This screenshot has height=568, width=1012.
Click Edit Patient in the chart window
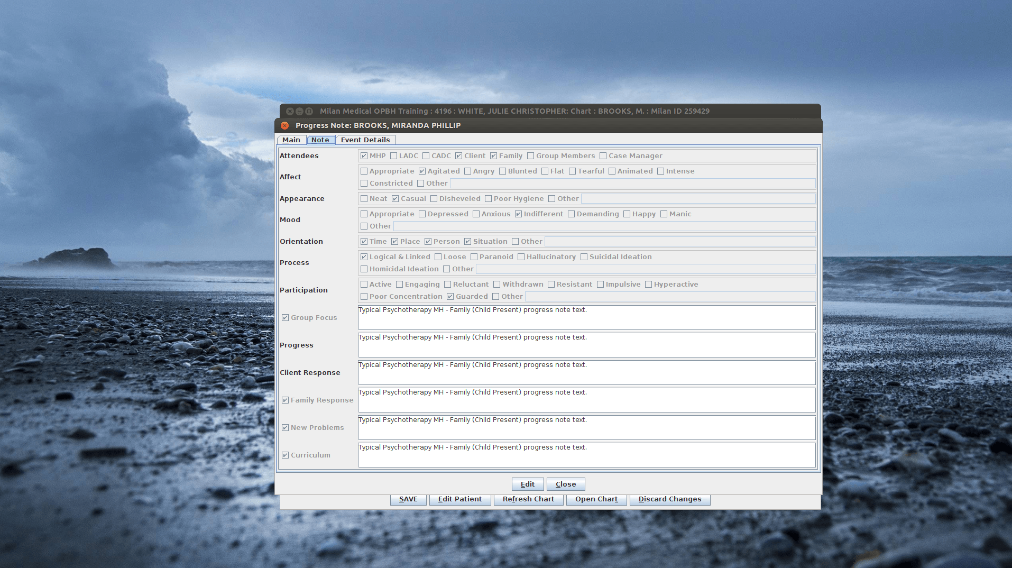point(460,499)
